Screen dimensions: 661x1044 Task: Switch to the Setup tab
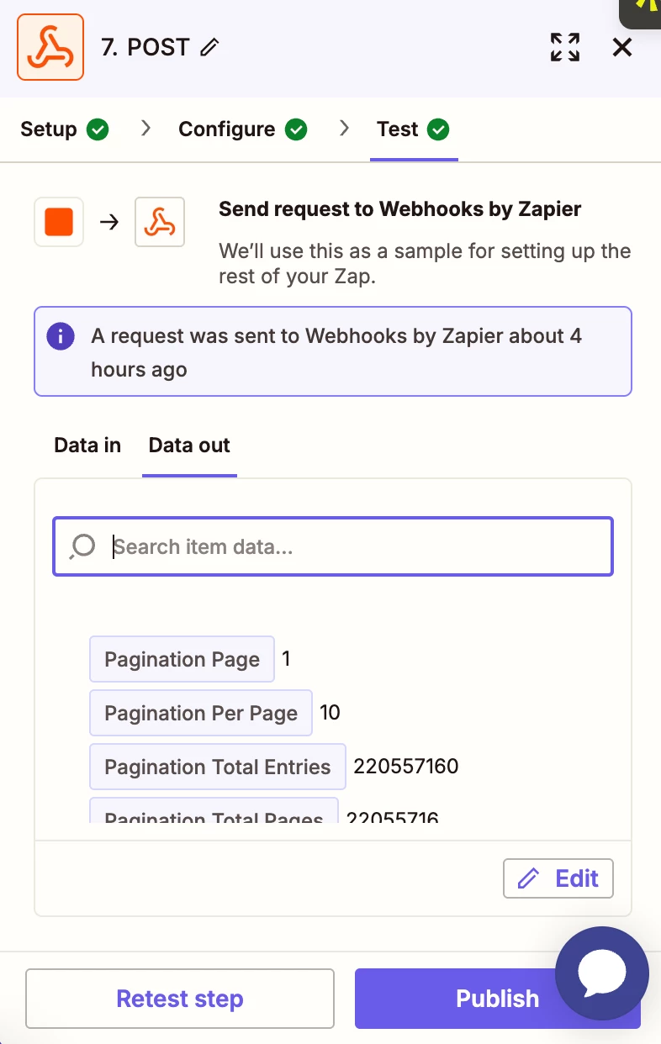coord(49,129)
